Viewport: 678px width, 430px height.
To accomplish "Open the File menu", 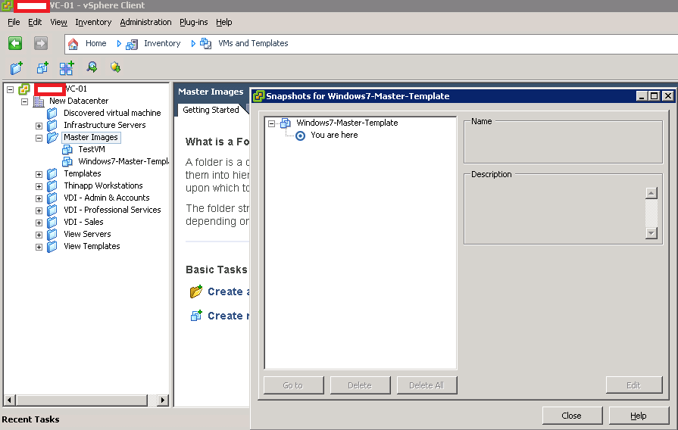I will coord(14,22).
